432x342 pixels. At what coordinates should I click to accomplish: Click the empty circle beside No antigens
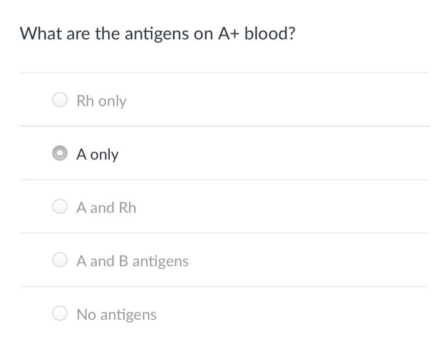pyautogui.click(x=60, y=313)
